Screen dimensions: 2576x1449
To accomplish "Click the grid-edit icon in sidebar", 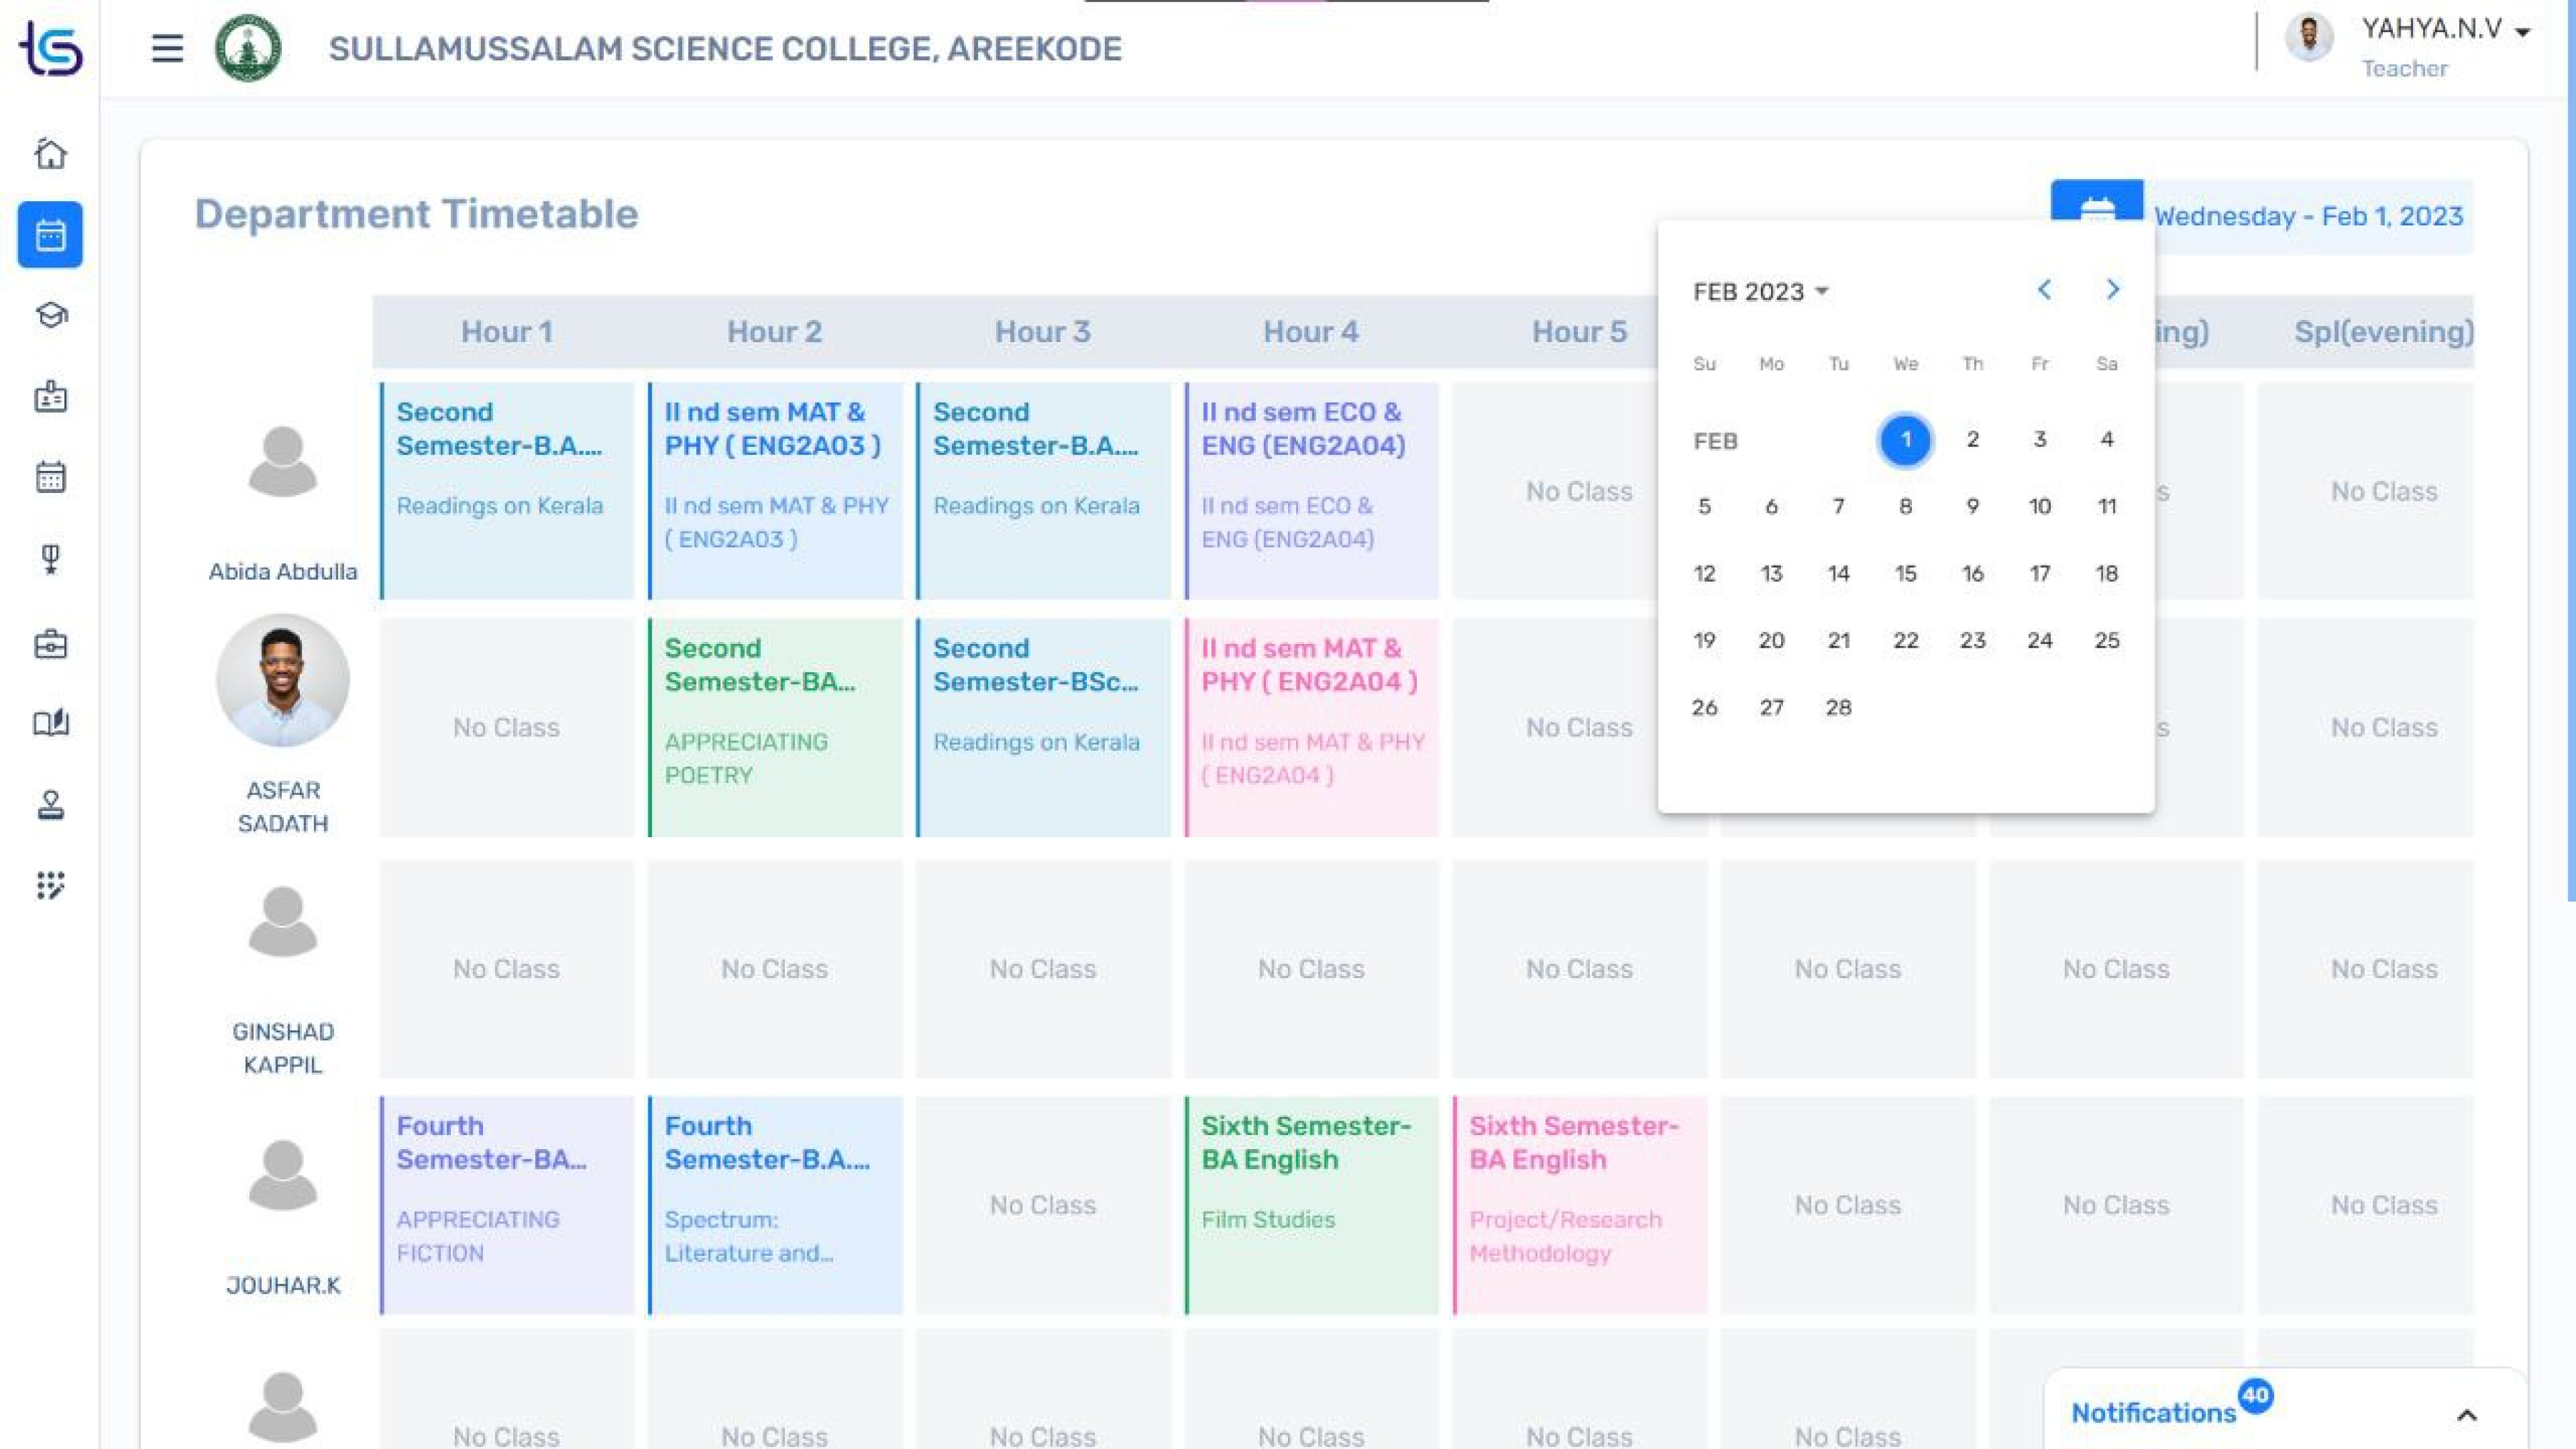I will (x=50, y=886).
